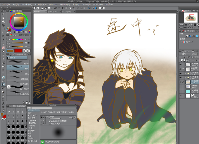This screenshot has height=144, width=199.
Task: Toggle 画面上のサイズで指定 checkbox
Action: coord(50,121)
